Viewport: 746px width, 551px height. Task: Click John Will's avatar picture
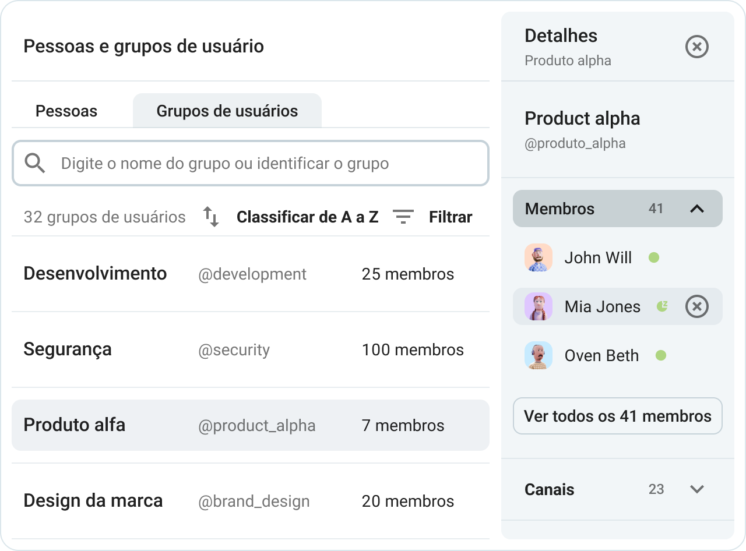(x=538, y=257)
